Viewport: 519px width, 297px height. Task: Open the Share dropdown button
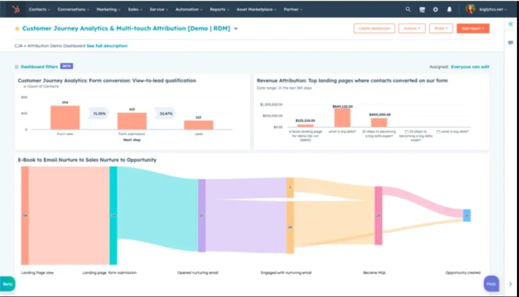tap(441, 28)
